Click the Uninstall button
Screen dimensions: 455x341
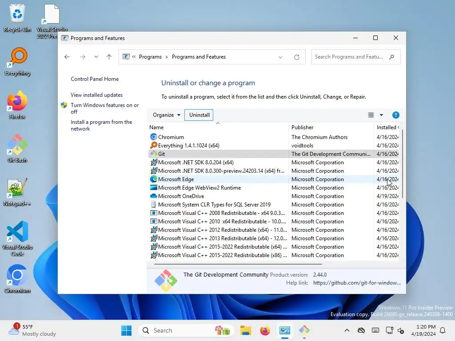(x=199, y=115)
